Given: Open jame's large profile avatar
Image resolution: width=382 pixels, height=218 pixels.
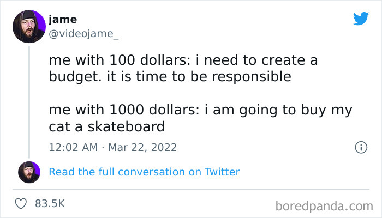Looking at the screenshot, I should (x=28, y=27).
